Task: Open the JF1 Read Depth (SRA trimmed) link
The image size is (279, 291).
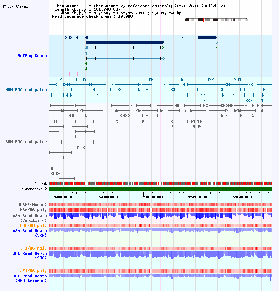Action: [30, 278]
